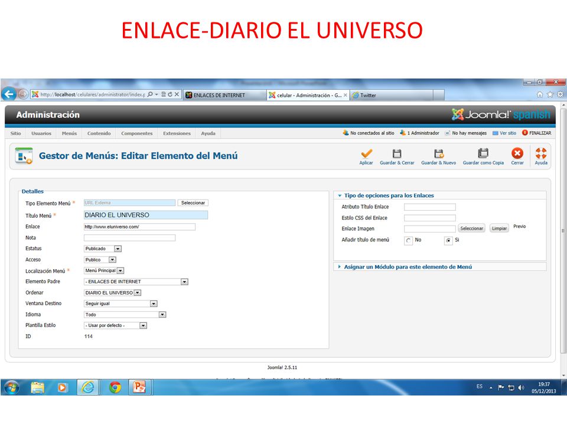Click Seleccionar button for Enlace Imagen
This screenshot has height=425, width=567.
pyautogui.click(x=471, y=228)
